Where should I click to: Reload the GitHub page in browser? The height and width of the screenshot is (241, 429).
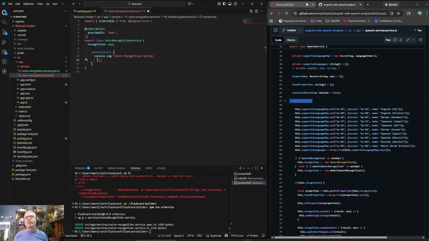click(286, 13)
